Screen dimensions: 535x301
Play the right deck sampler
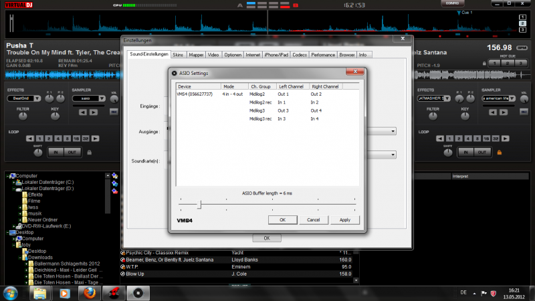[x=504, y=112]
